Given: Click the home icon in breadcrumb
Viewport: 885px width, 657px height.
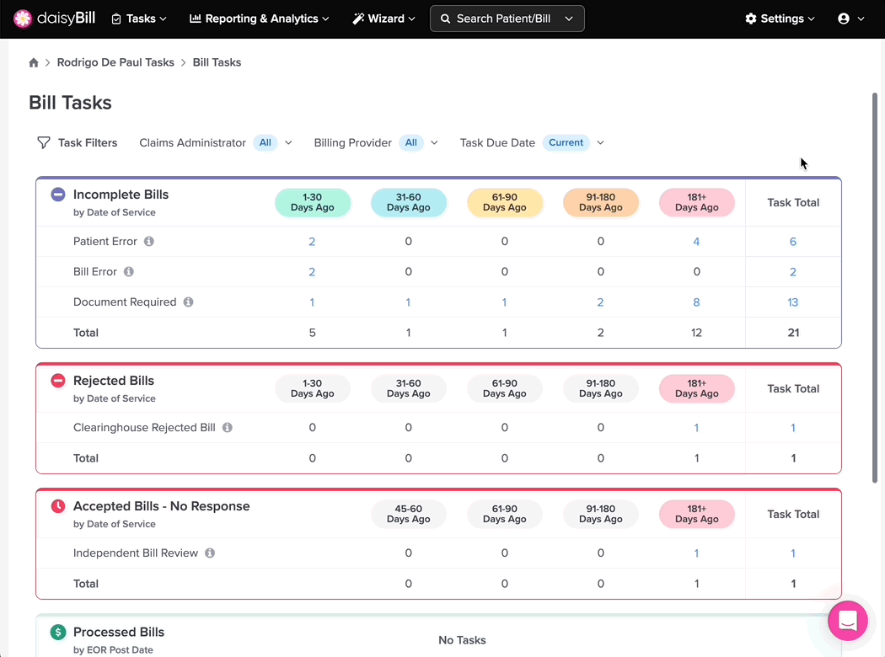Looking at the screenshot, I should (x=34, y=62).
